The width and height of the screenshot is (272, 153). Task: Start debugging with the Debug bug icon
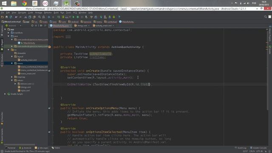(x=78, y=17)
